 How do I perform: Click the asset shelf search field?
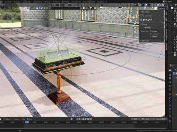(64, 8)
